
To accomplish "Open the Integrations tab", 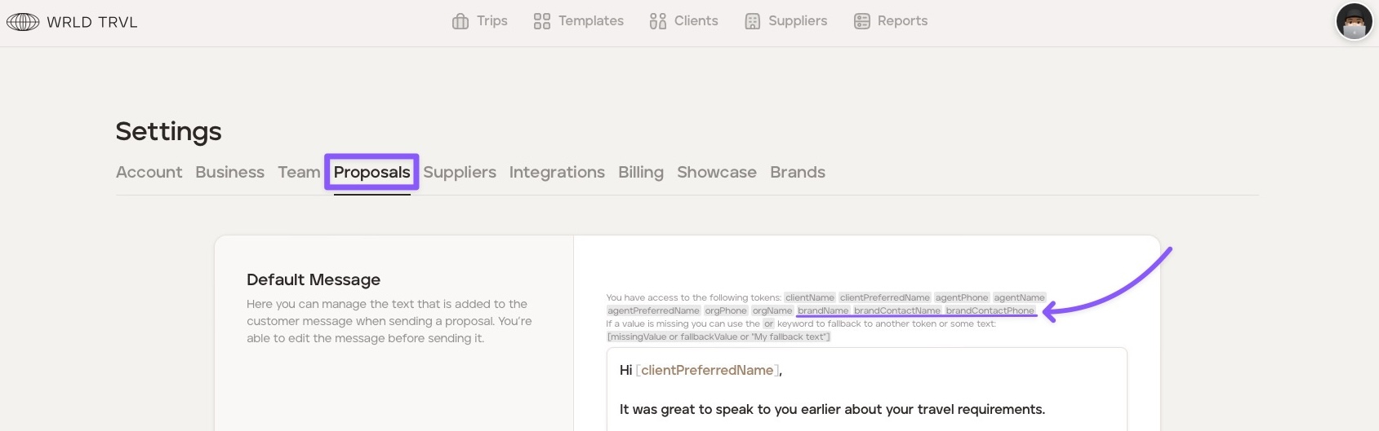I will pyautogui.click(x=557, y=173).
